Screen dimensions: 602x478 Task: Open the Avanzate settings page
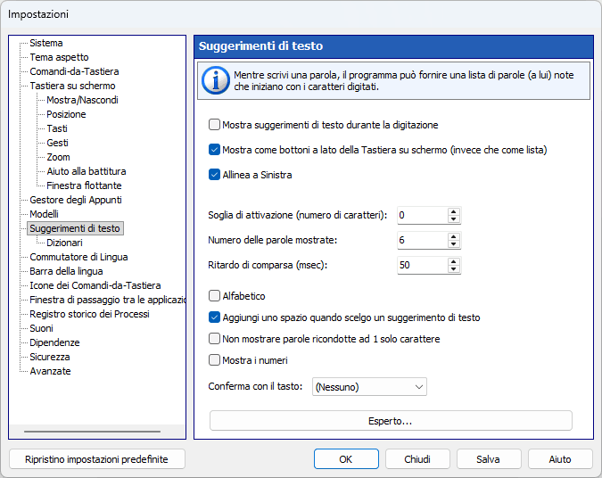point(50,371)
